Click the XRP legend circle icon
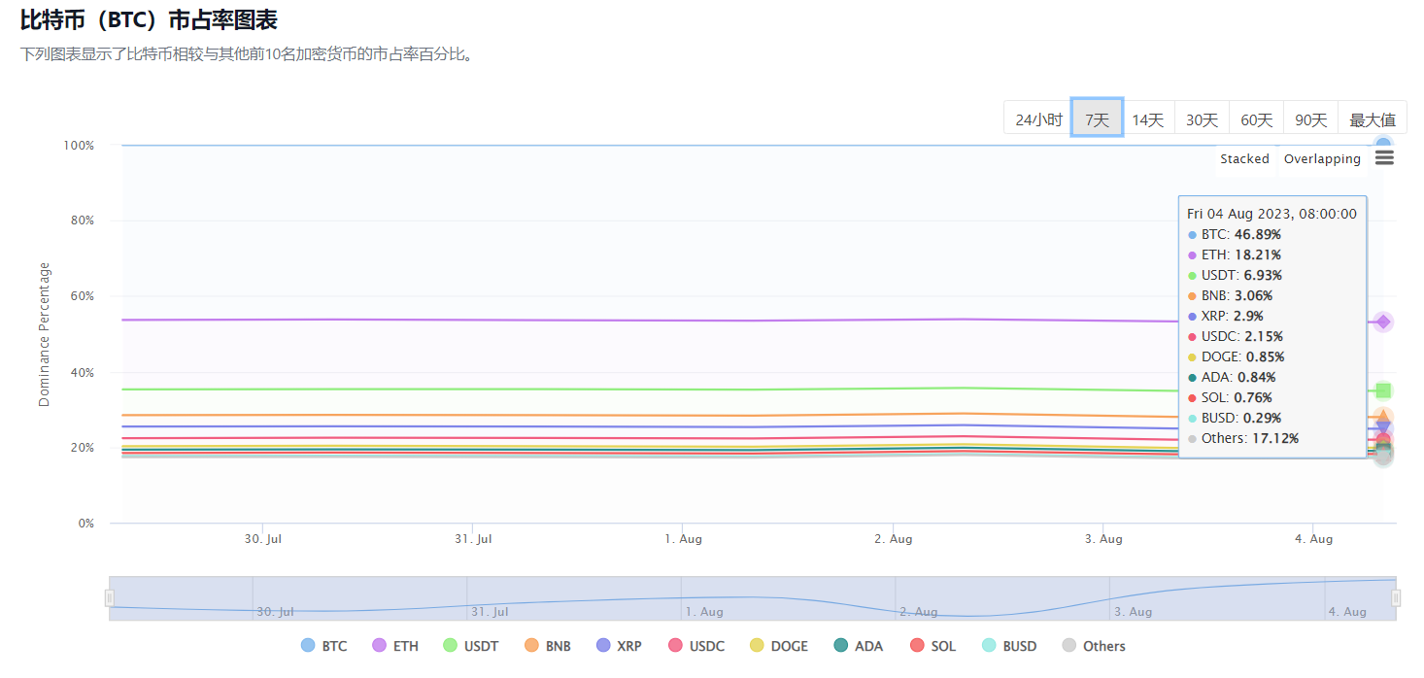This screenshot has width=1424, height=678. tap(603, 646)
